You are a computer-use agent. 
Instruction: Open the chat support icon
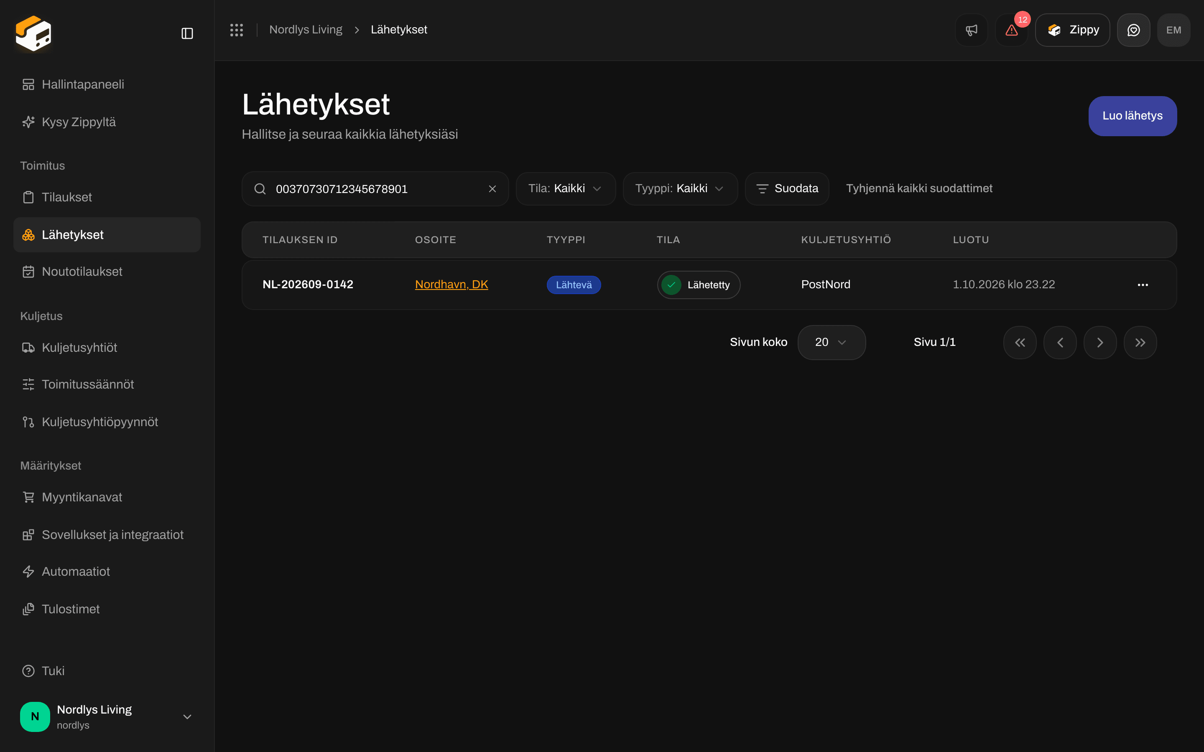1133,30
